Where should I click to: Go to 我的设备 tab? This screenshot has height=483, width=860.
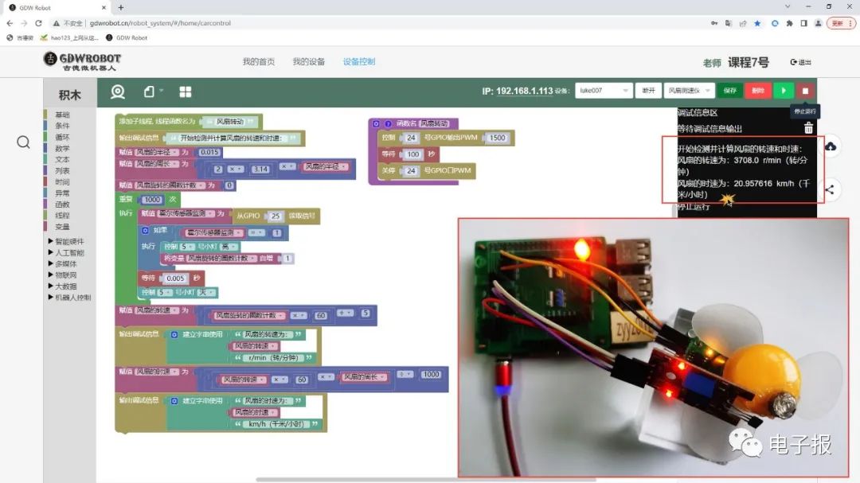[308, 61]
